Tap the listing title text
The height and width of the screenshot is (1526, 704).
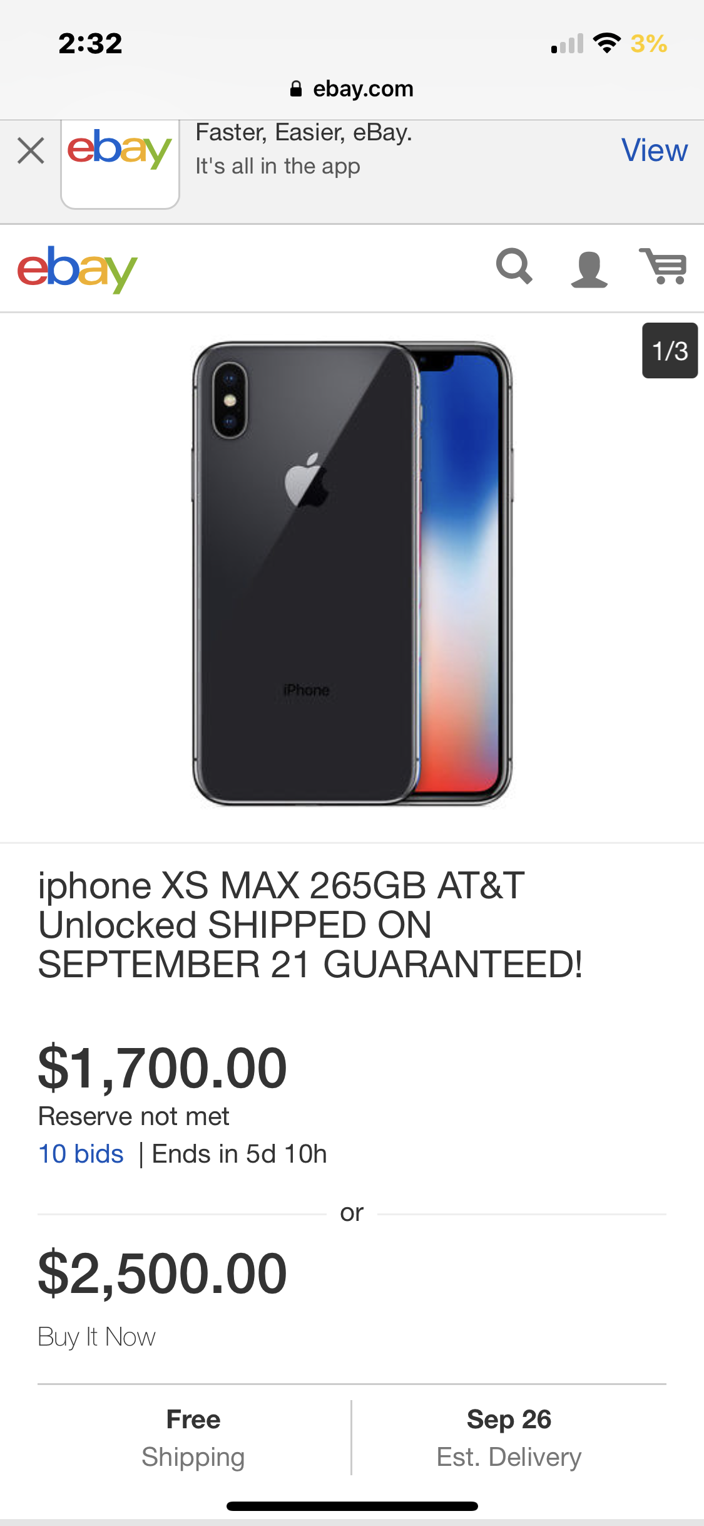[310, 925]
